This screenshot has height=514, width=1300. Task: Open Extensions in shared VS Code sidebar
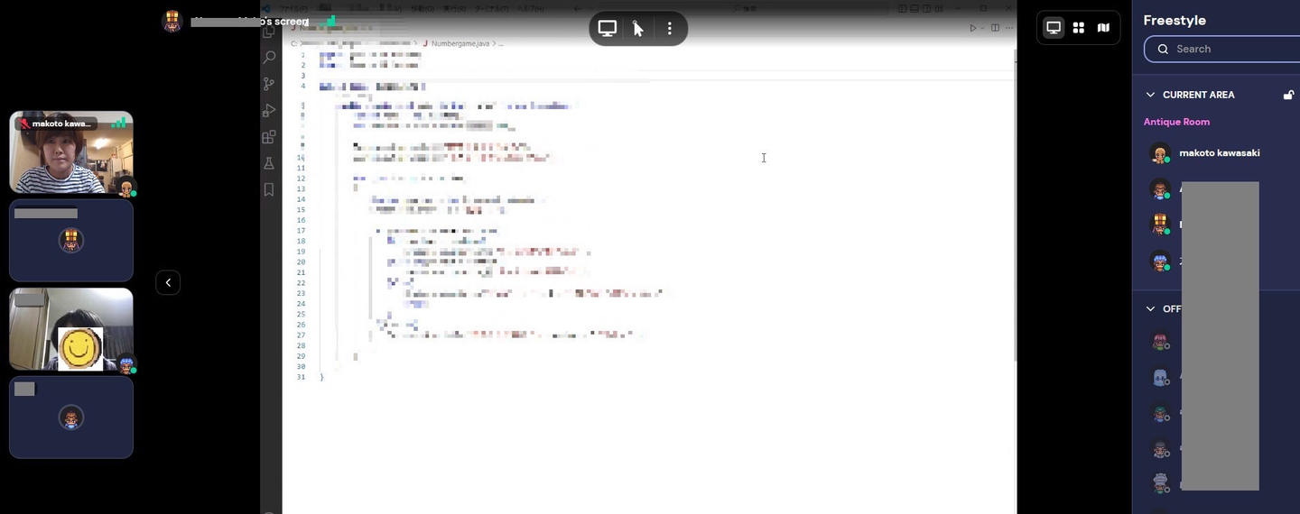tap(269, 137)
